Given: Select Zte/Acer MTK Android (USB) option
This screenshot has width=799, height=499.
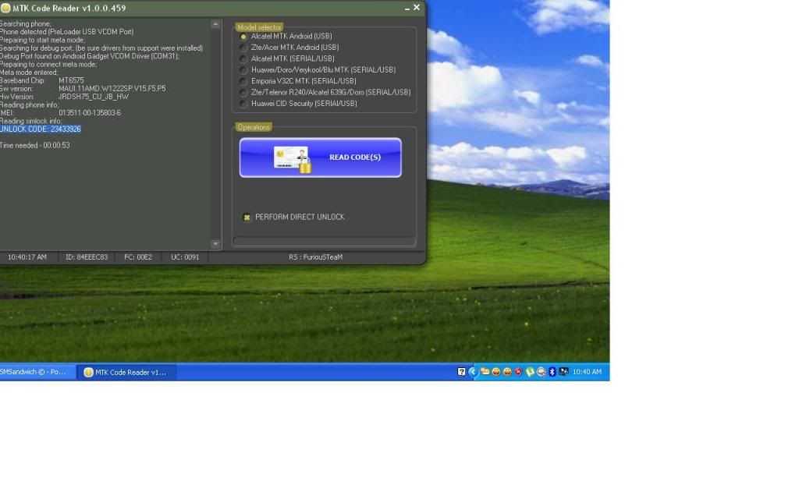Looking at the screenshot, I should 244,48.
